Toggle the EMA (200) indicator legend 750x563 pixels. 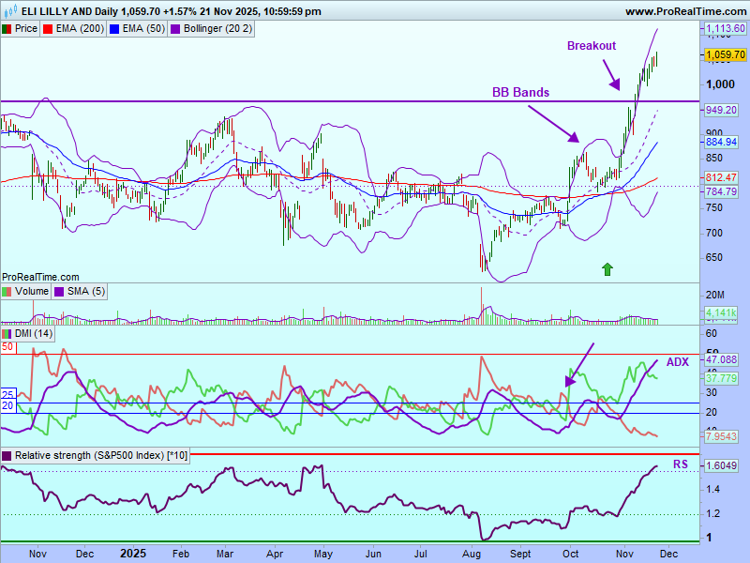73,29
